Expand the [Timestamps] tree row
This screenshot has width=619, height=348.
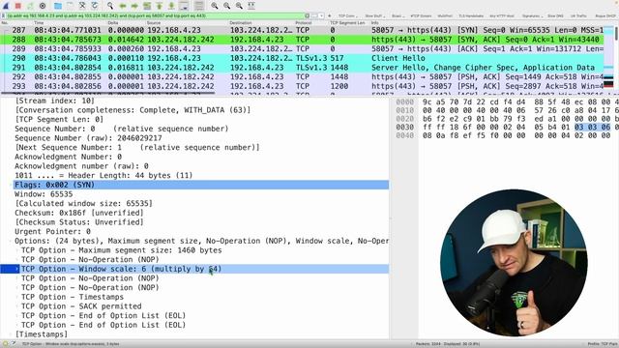(x=11, y=334)
